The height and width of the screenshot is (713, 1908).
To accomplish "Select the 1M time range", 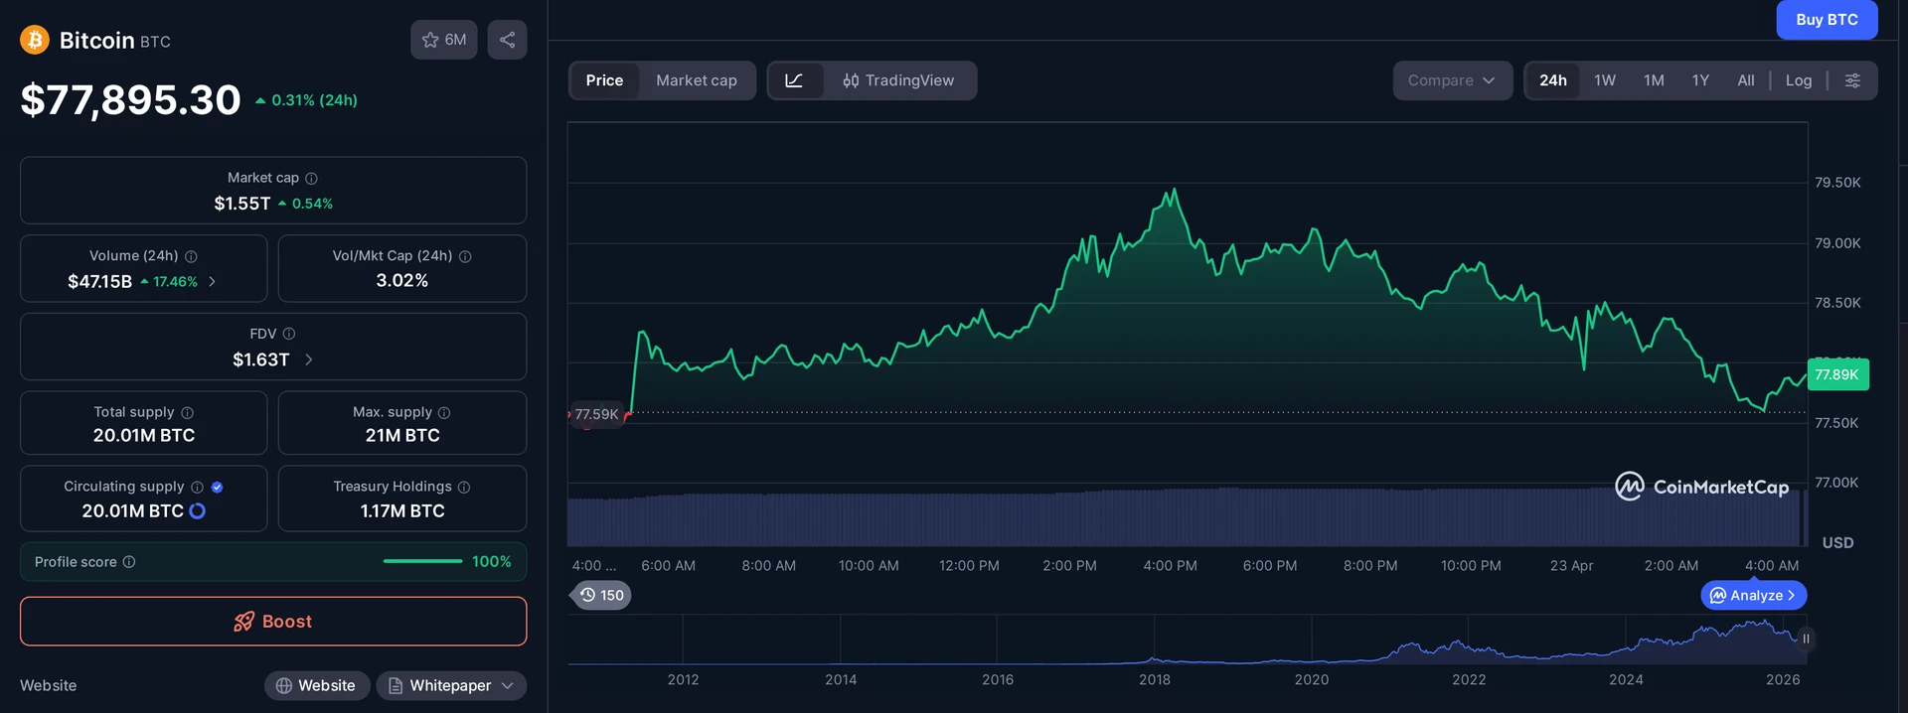I will coord(1654,80).
